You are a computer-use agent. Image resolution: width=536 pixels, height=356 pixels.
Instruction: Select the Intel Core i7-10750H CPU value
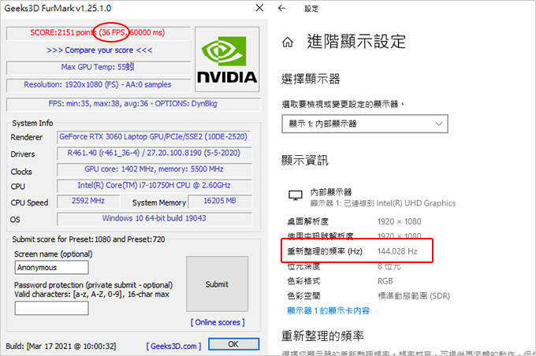pos(154,185)
